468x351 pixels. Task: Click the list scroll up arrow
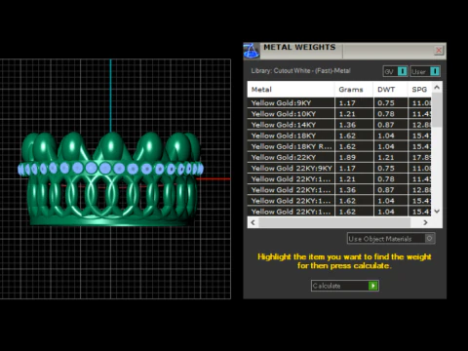pos(437,88)
